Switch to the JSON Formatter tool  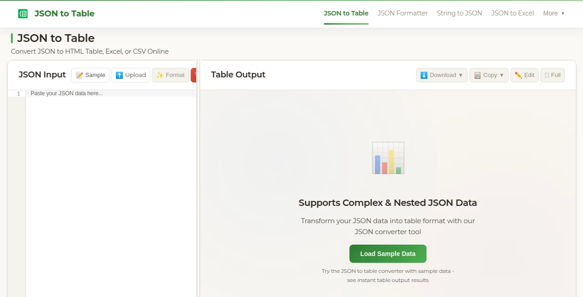[x=402, y=13]
